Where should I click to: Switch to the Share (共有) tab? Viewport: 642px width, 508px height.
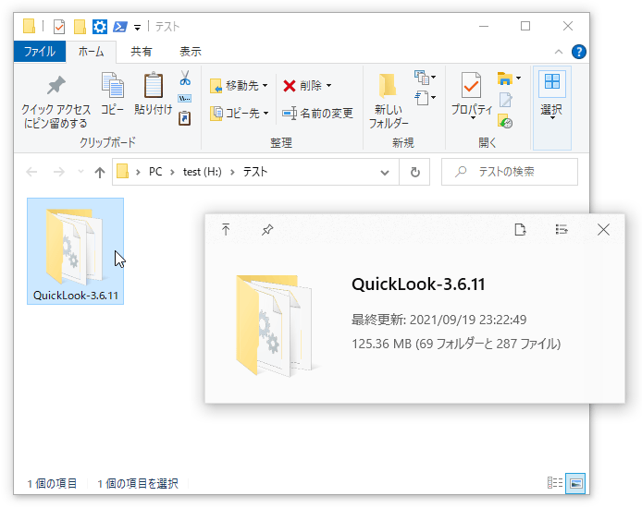(142, 52)
